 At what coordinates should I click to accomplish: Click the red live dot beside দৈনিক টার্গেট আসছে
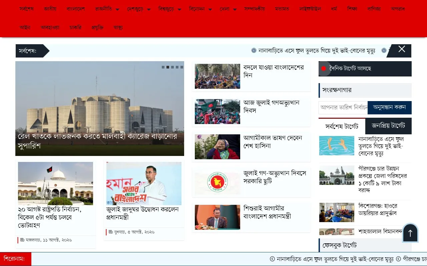(x=323, y=68)
